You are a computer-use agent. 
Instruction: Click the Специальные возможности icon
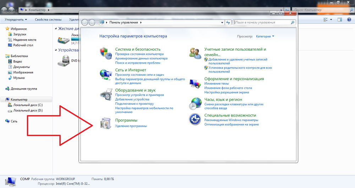tap(195, 119)
